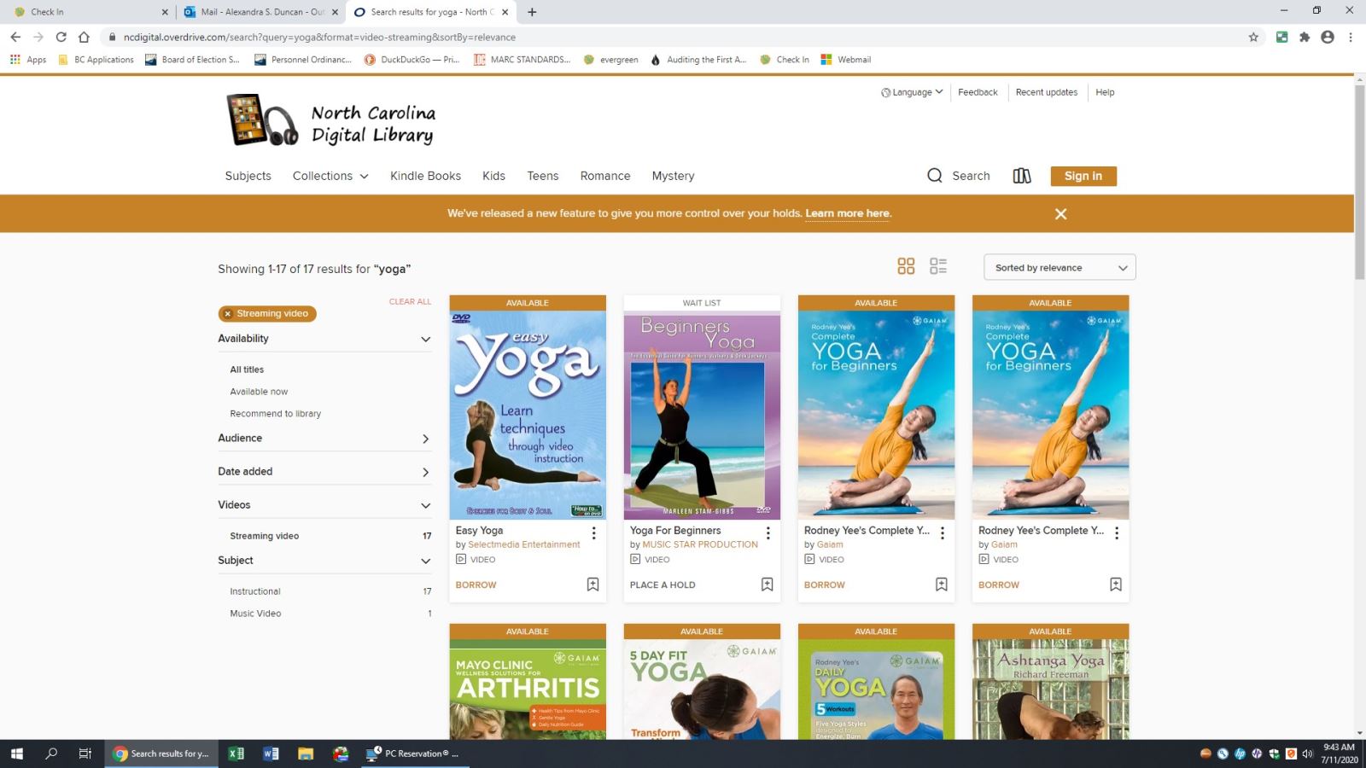Bookmark Yoga For Beginners to wish list
This screenshot has width=1366, height=768.
pos(767,585)
